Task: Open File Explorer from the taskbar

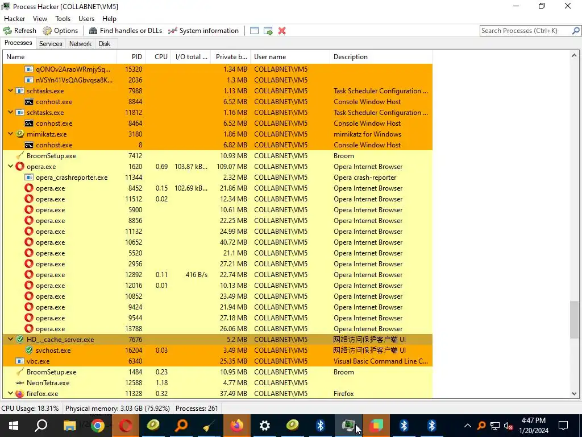Action: 70,426
